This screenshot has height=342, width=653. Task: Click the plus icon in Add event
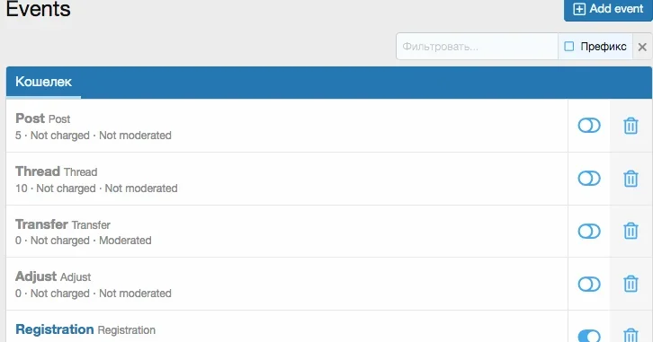(579, 9)
